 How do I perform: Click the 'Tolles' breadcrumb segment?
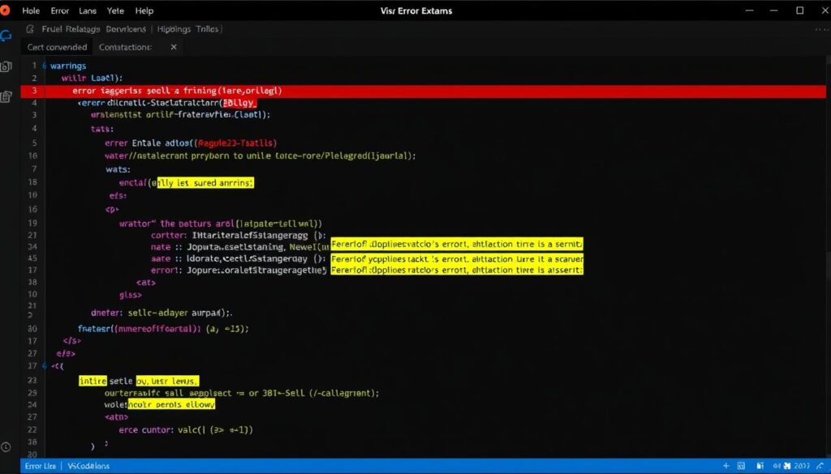point(207,29)
